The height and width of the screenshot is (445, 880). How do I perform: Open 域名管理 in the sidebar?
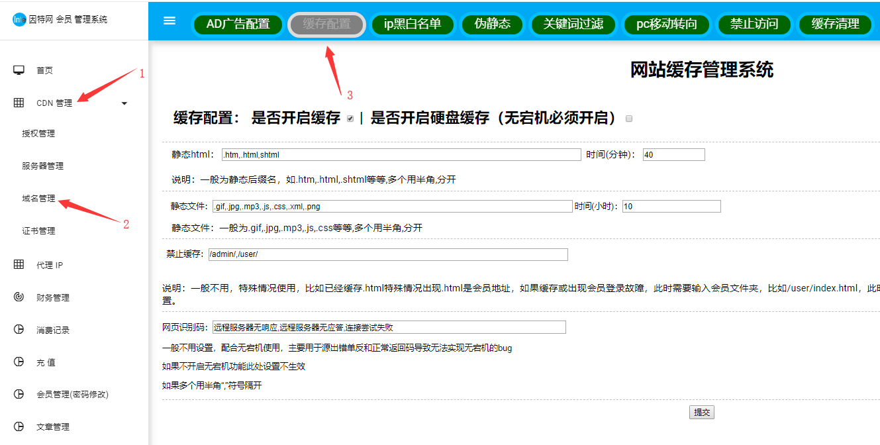[x=38, y=198]
